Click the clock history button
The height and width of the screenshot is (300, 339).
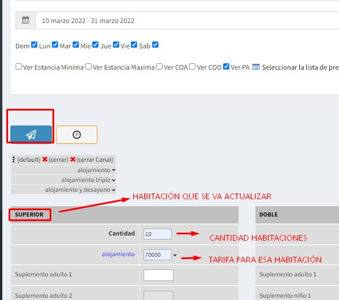click(77, 135)
